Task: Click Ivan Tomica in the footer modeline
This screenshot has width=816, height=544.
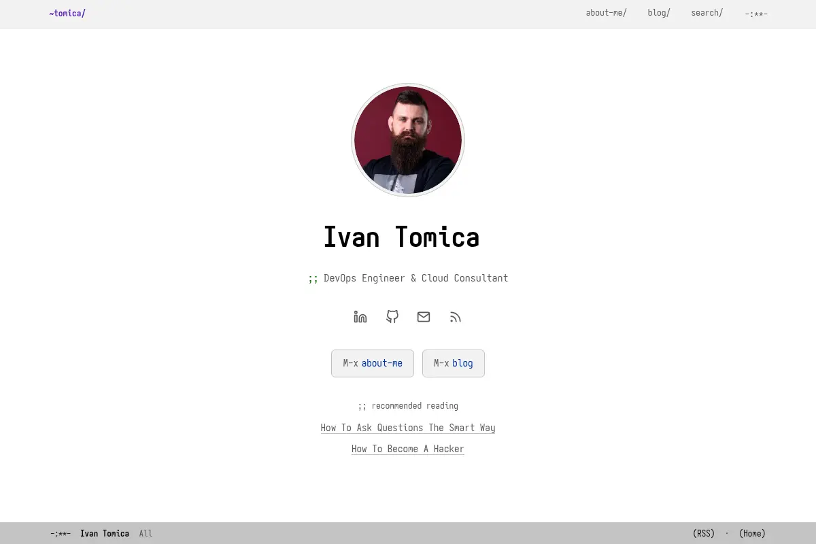Action: coord(105,533)
